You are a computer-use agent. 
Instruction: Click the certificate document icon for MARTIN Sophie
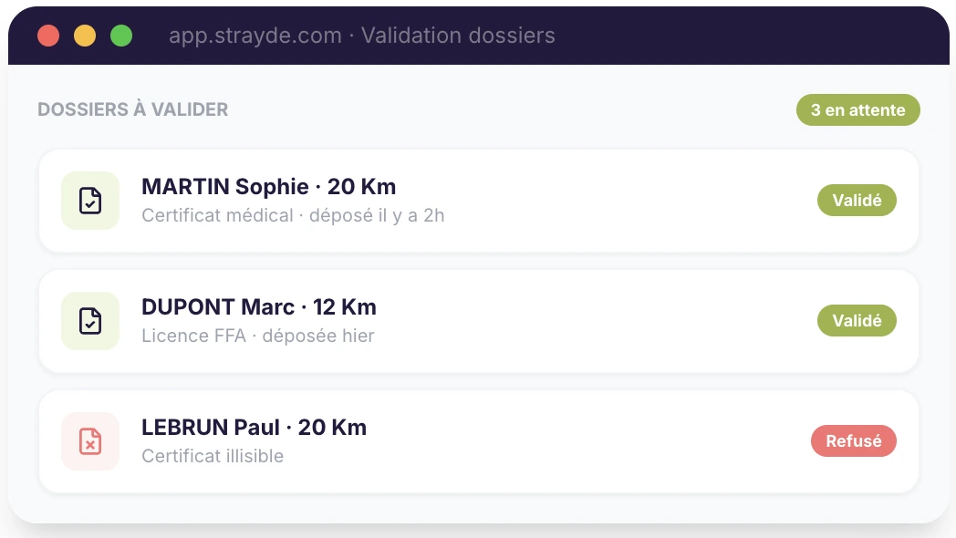[89, 201]
